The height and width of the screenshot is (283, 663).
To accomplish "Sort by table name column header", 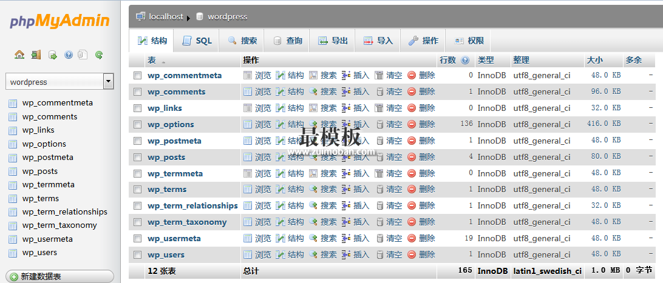I will pos(152,61).
